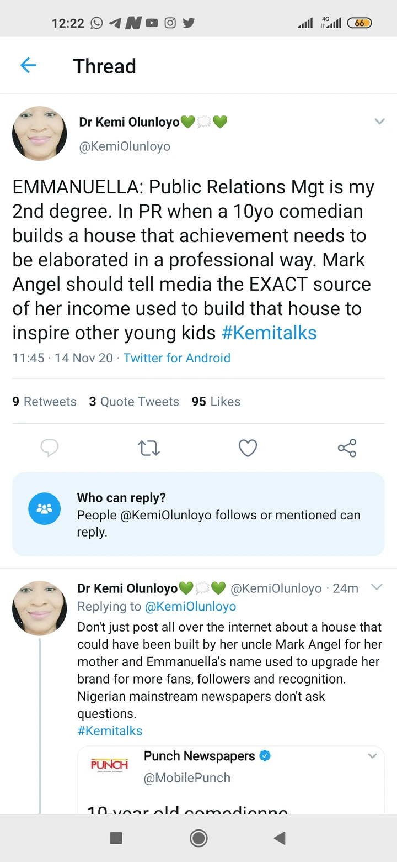Tap the back arrow in Thread header
The width and height of the screenshot is (397, 862).
[28, 66]
